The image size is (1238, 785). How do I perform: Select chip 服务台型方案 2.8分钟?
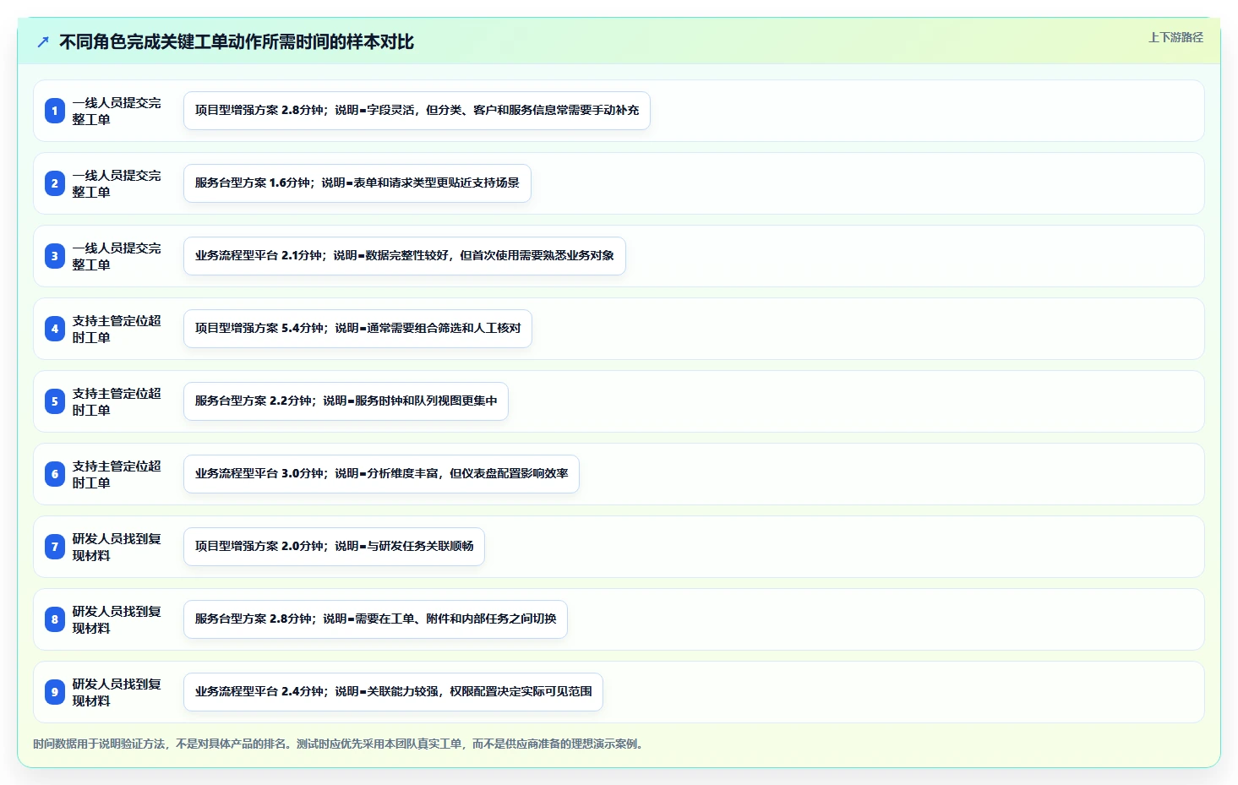tap(375, 619)
